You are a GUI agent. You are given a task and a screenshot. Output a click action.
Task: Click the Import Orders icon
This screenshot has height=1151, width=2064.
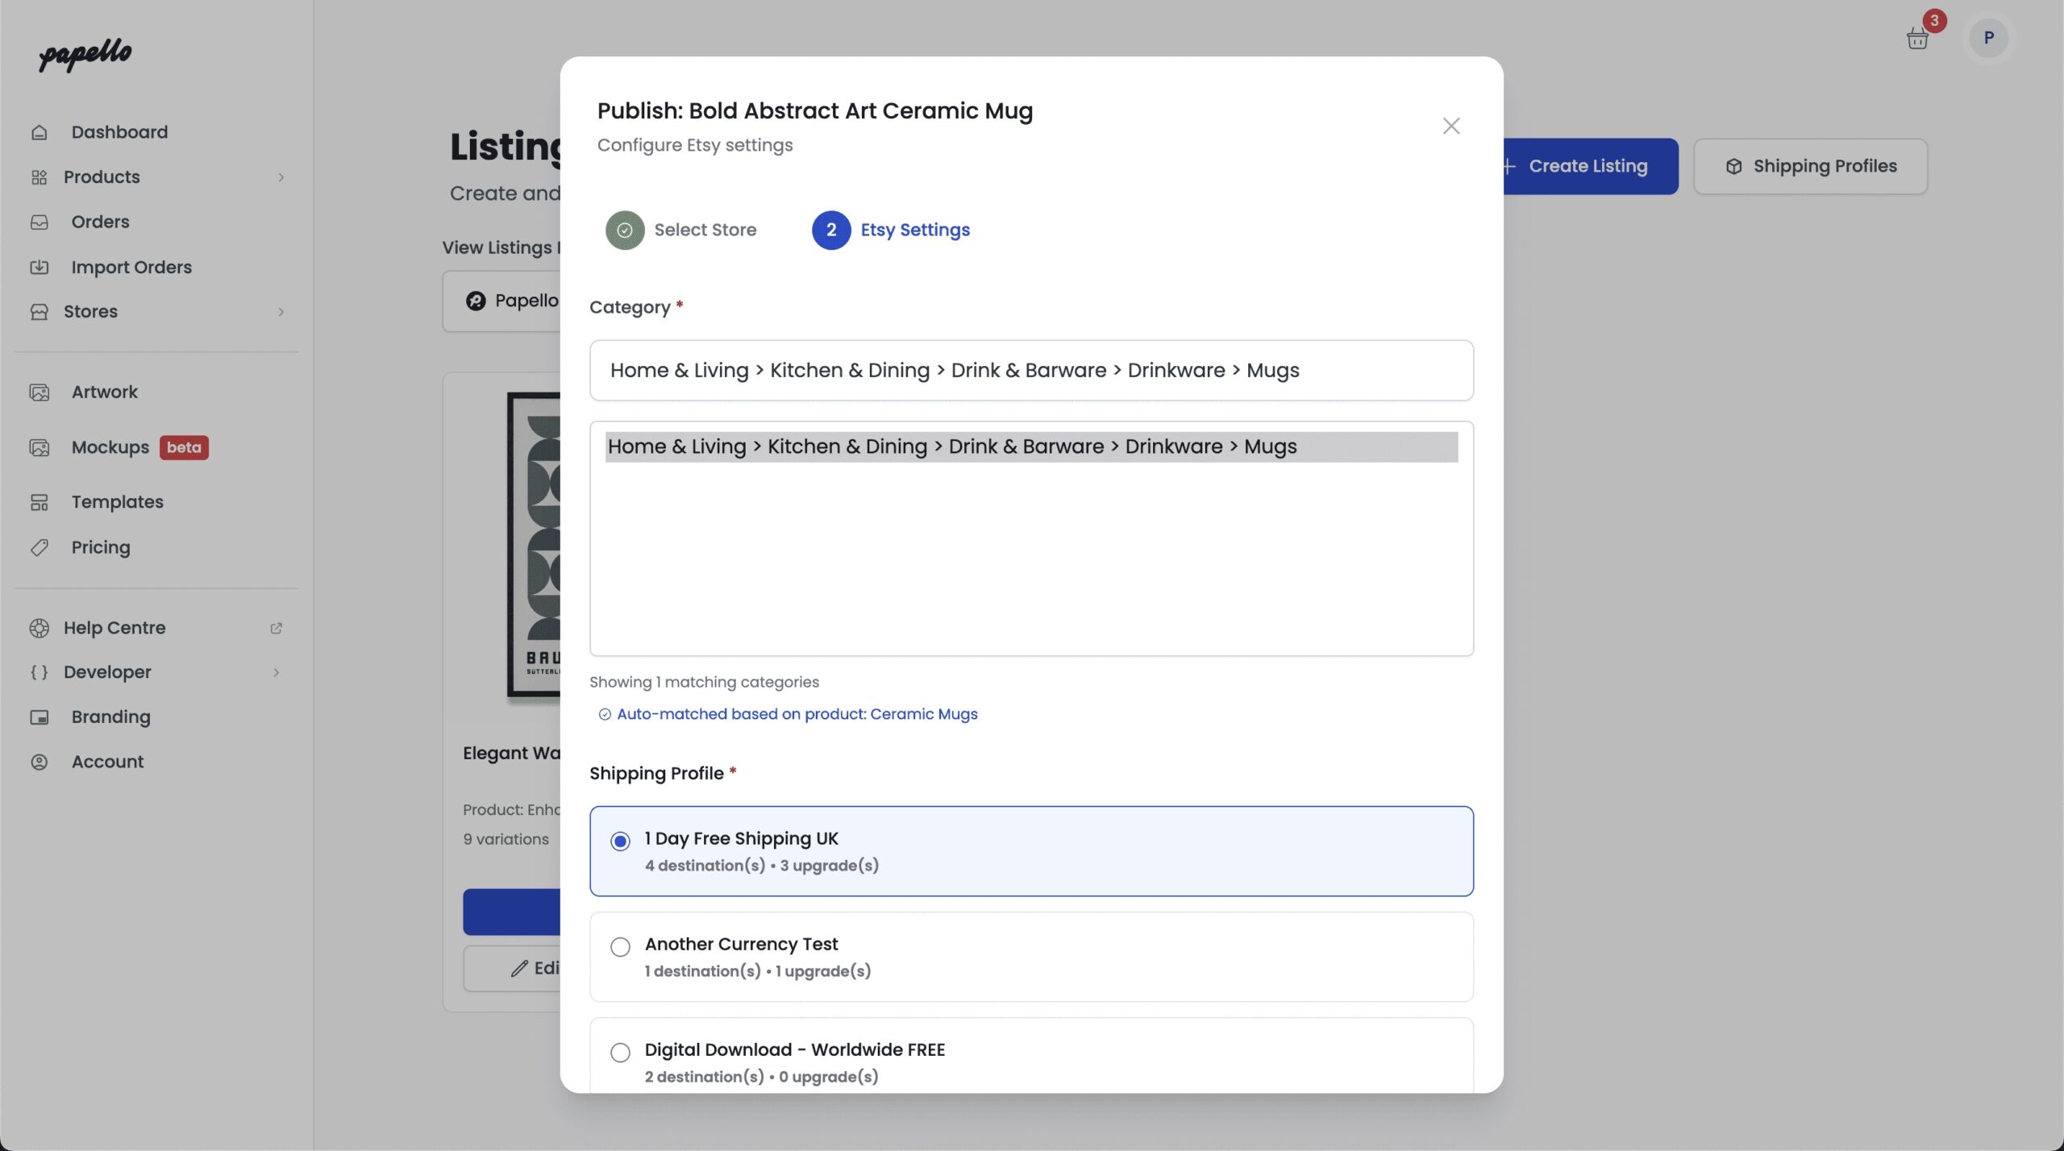pyautogui.click(x=39, y=267)
